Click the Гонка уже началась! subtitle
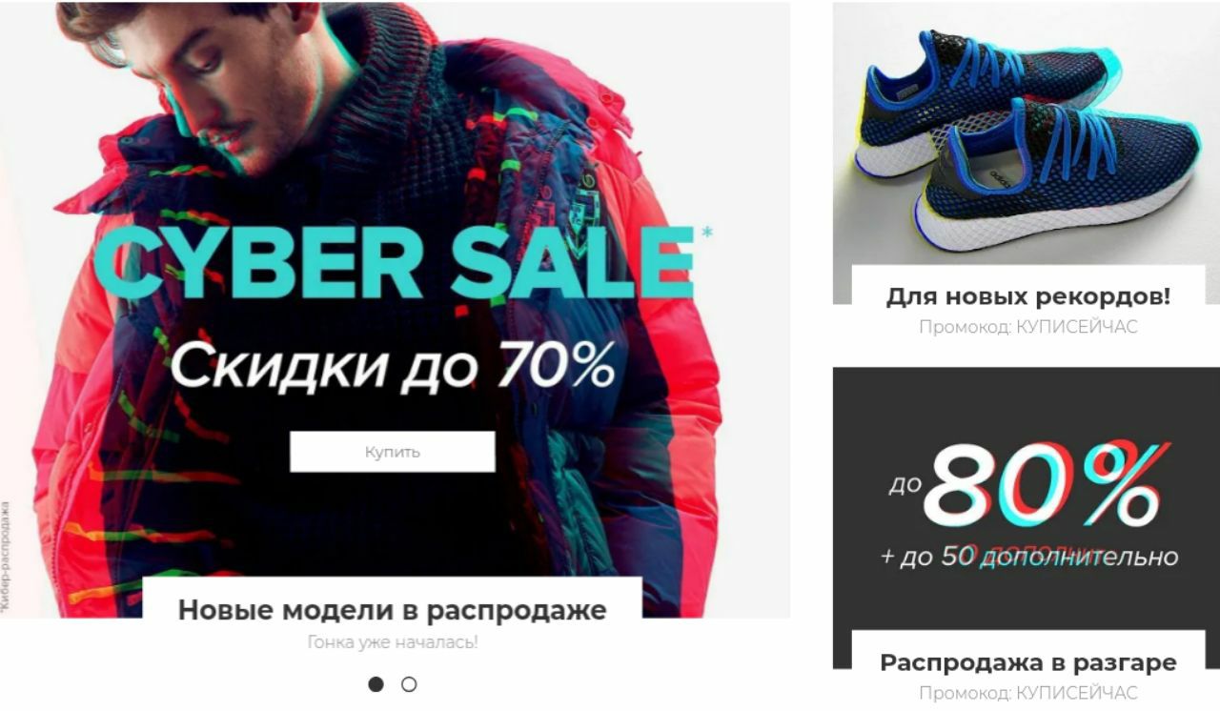This screenshot has height=711, width=1220. (392, 642)
